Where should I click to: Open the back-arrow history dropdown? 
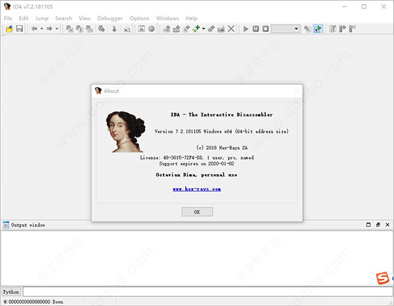(x=41, y=29)
